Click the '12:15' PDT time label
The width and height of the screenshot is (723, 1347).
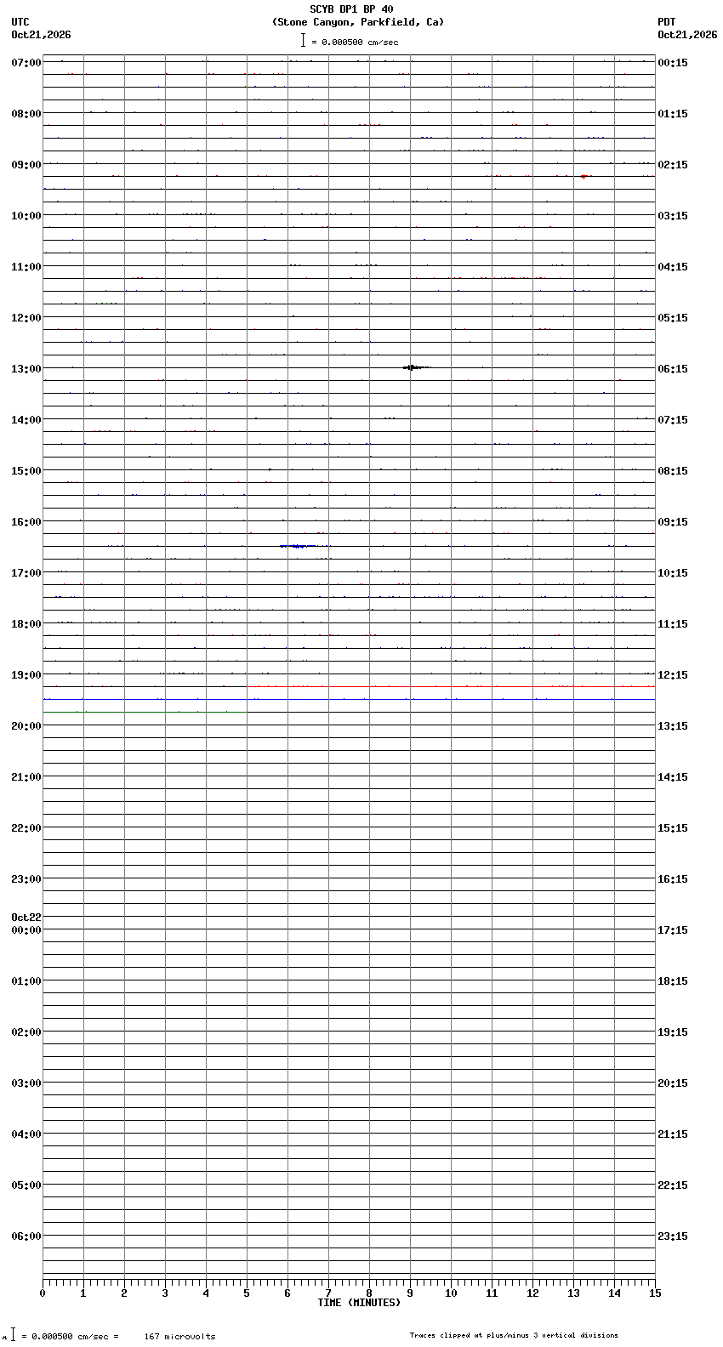(673, 675)
